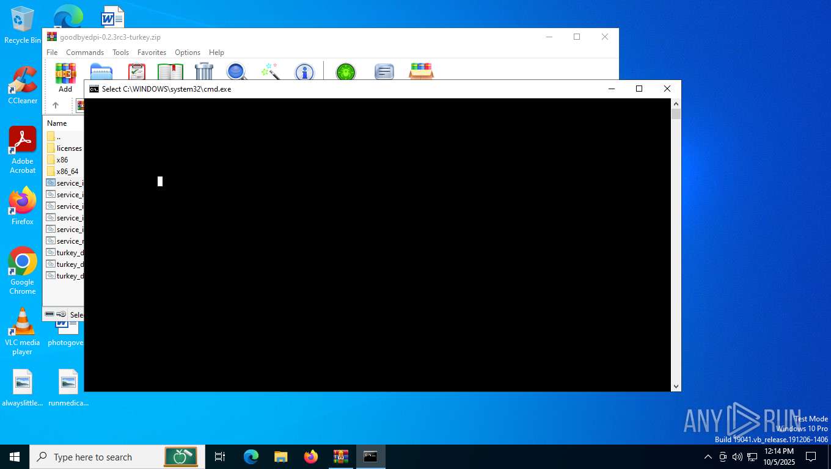The width and height of the screenshot is (831, 469).
Task: Click down arrow of cmd window scrollbar
Action: click(676, 387)
